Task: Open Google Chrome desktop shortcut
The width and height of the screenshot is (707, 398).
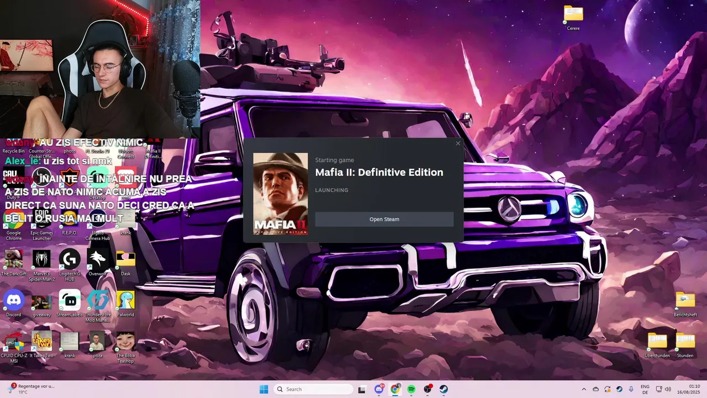Action: point(14,225)
